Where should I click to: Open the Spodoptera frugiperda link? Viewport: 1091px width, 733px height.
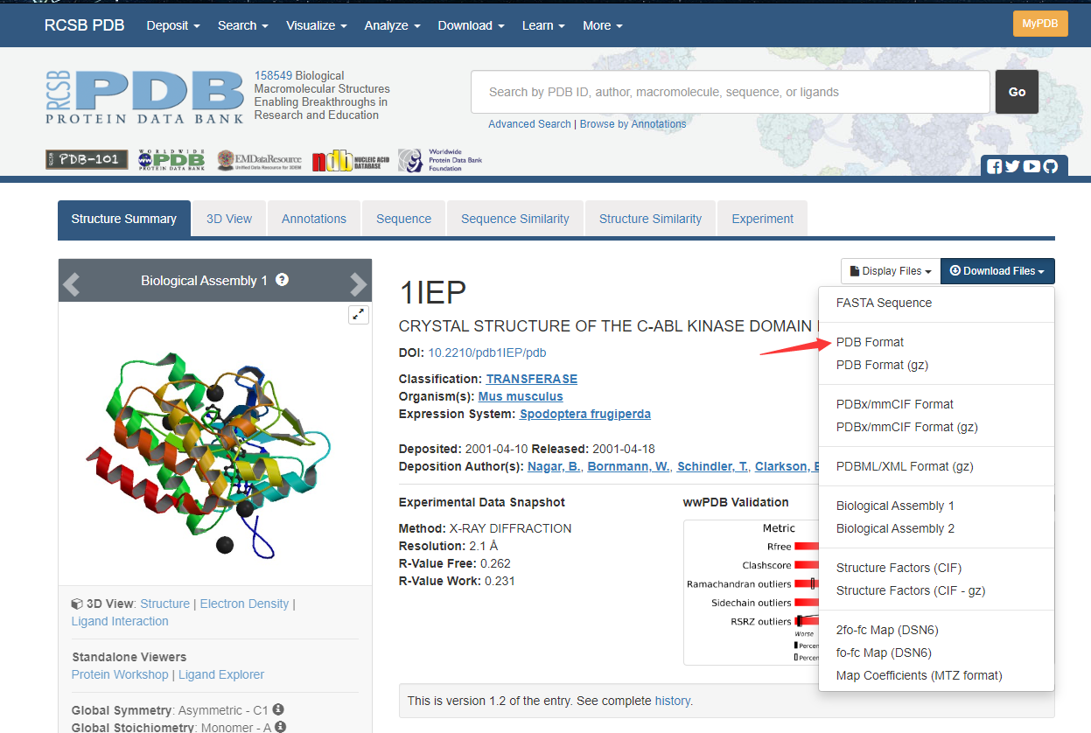[585, 414]
